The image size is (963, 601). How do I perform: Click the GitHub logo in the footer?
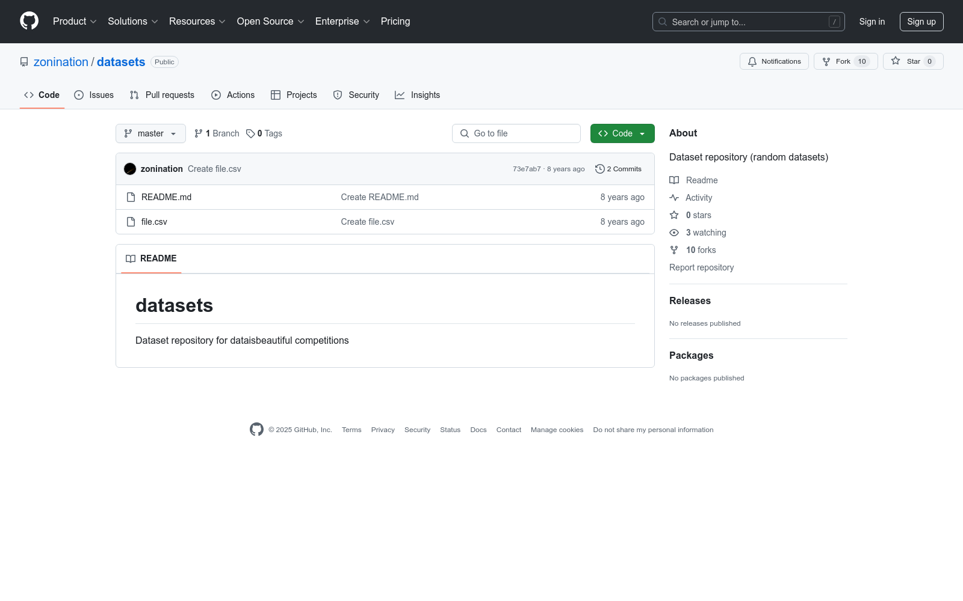(256, 430)
